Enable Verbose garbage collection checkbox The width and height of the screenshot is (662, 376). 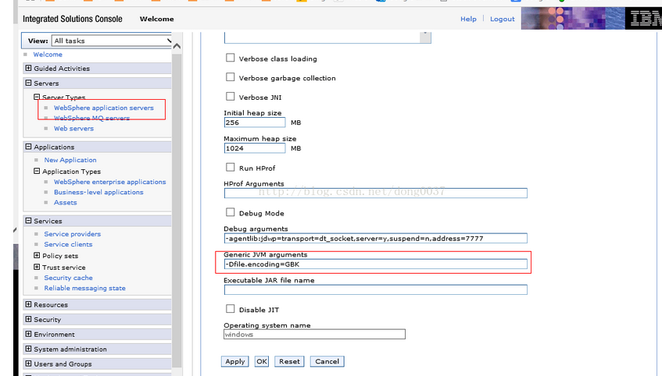click(x=230, y=77)
